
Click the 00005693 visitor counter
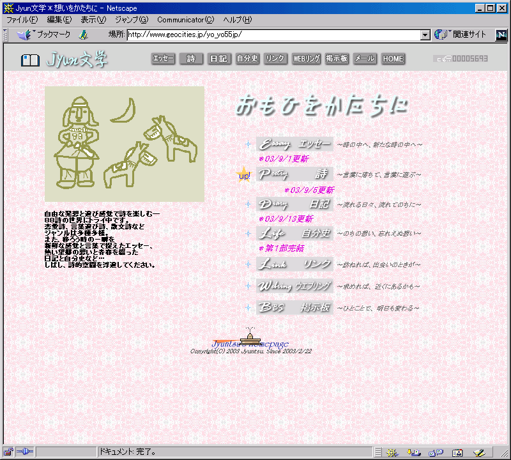tap(461, 59)
